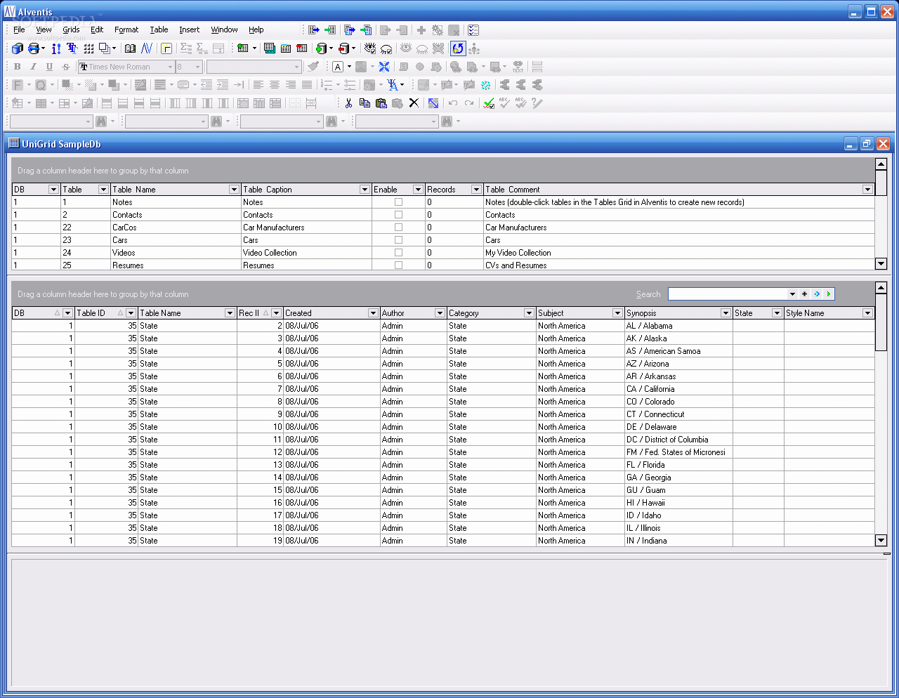Click the blue diagonal expand arrows icon
Screen dimensions: 899x698
(433, 103)
